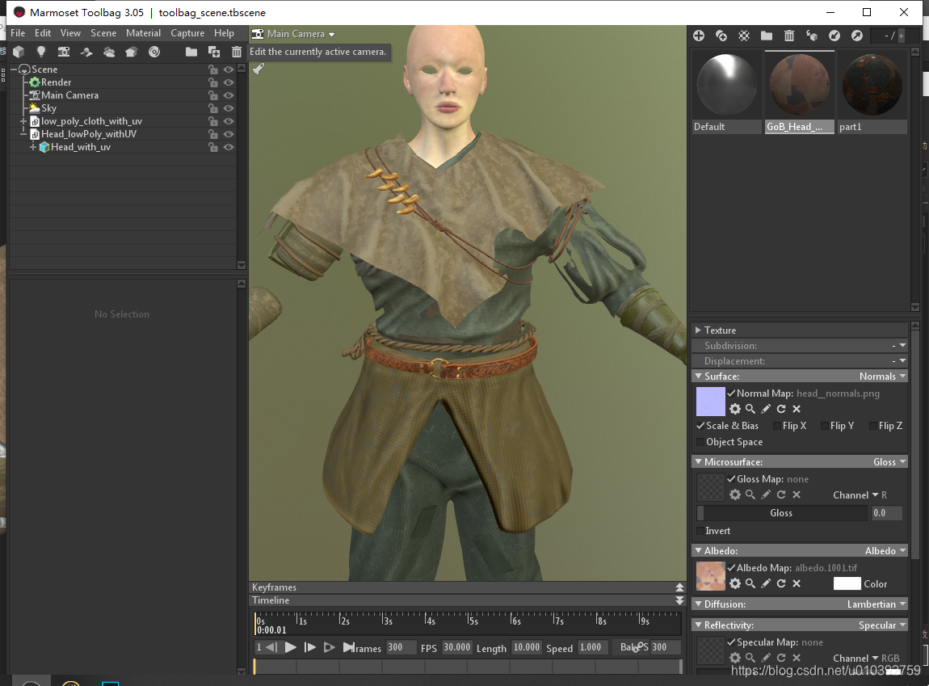Add a turntable with the disc icon
The width and height of the screenshot is (929, 686).
154,53
